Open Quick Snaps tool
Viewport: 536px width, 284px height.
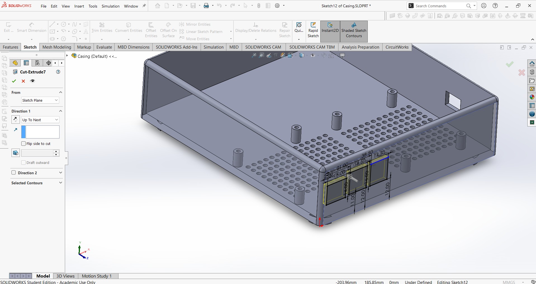[299, 28]
